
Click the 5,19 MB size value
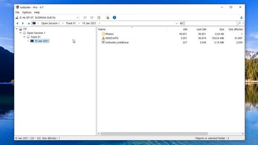[219, 42]
